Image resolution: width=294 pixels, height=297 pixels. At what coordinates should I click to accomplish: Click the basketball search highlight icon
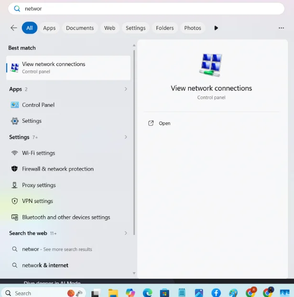tap(71, 293)
